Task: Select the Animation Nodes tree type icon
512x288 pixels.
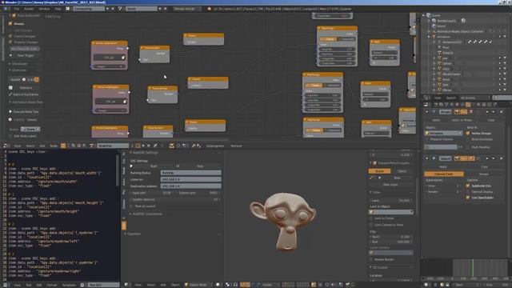Action: click(x=63, y=146)
